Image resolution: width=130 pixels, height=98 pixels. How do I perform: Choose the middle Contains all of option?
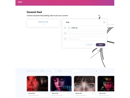click(x=86, y=33)
